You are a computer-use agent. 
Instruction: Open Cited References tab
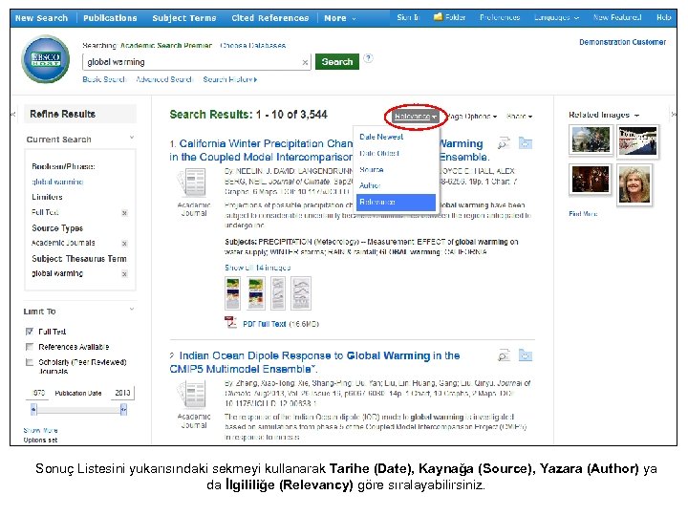(x=270, y=18)
